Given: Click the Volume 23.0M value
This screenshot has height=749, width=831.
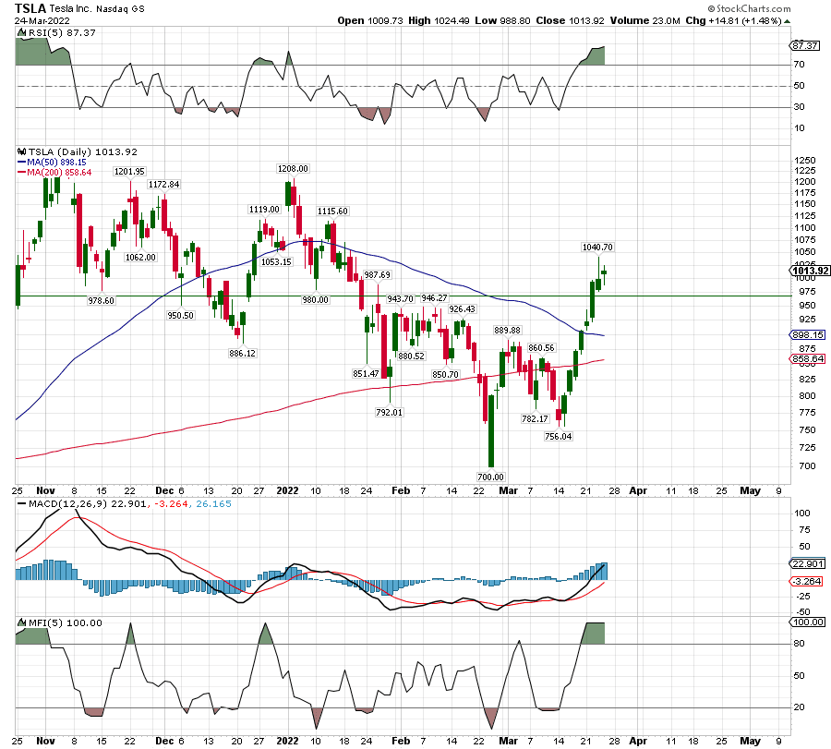Looking at the screenshot, I should point(645,20).
